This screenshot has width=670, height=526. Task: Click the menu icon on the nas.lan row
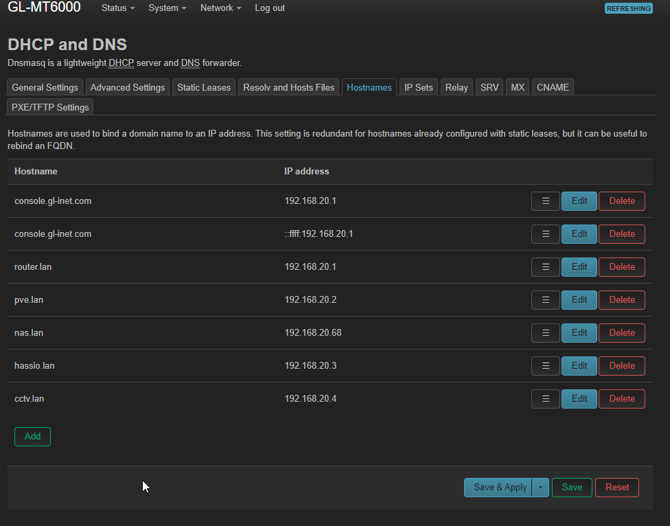(545, 333)
